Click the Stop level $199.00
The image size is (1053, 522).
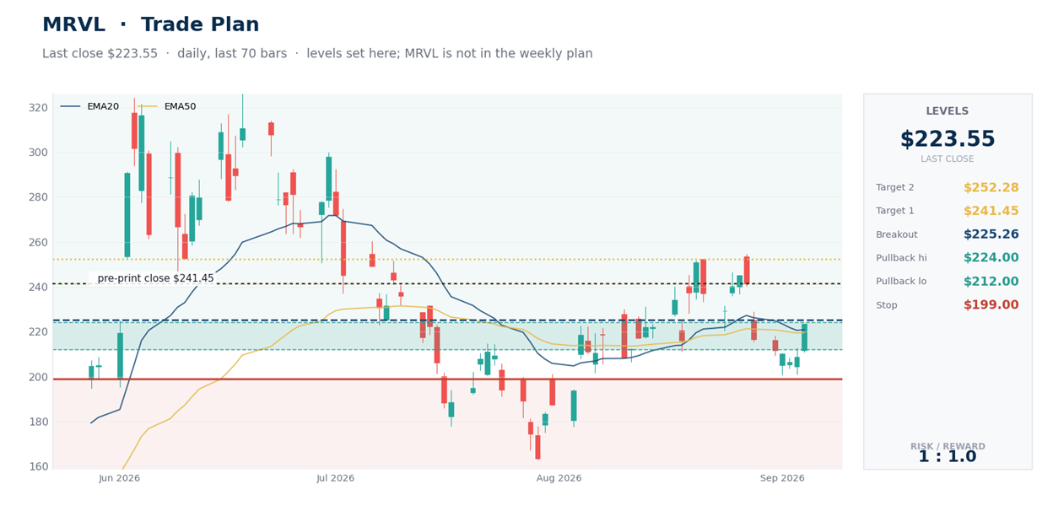click(x=991, y=305)
